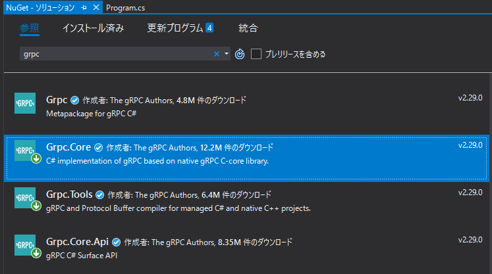Click v2.29.0 on the Grpc.Tools row
Image resolution: width=492 pixels, height=274 pixels.
(x=470, y=193)
